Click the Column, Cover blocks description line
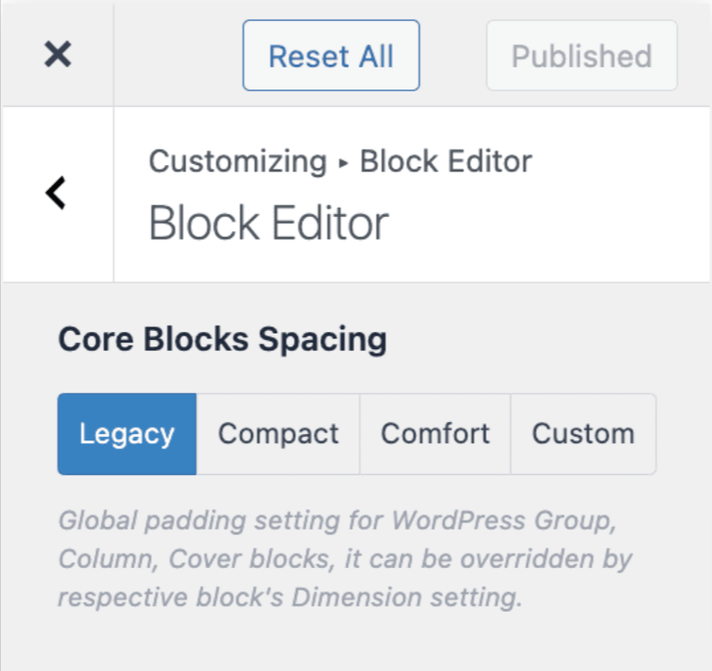Image resolution: width=712 pixels, height=671 pixels. pos(346,559)
